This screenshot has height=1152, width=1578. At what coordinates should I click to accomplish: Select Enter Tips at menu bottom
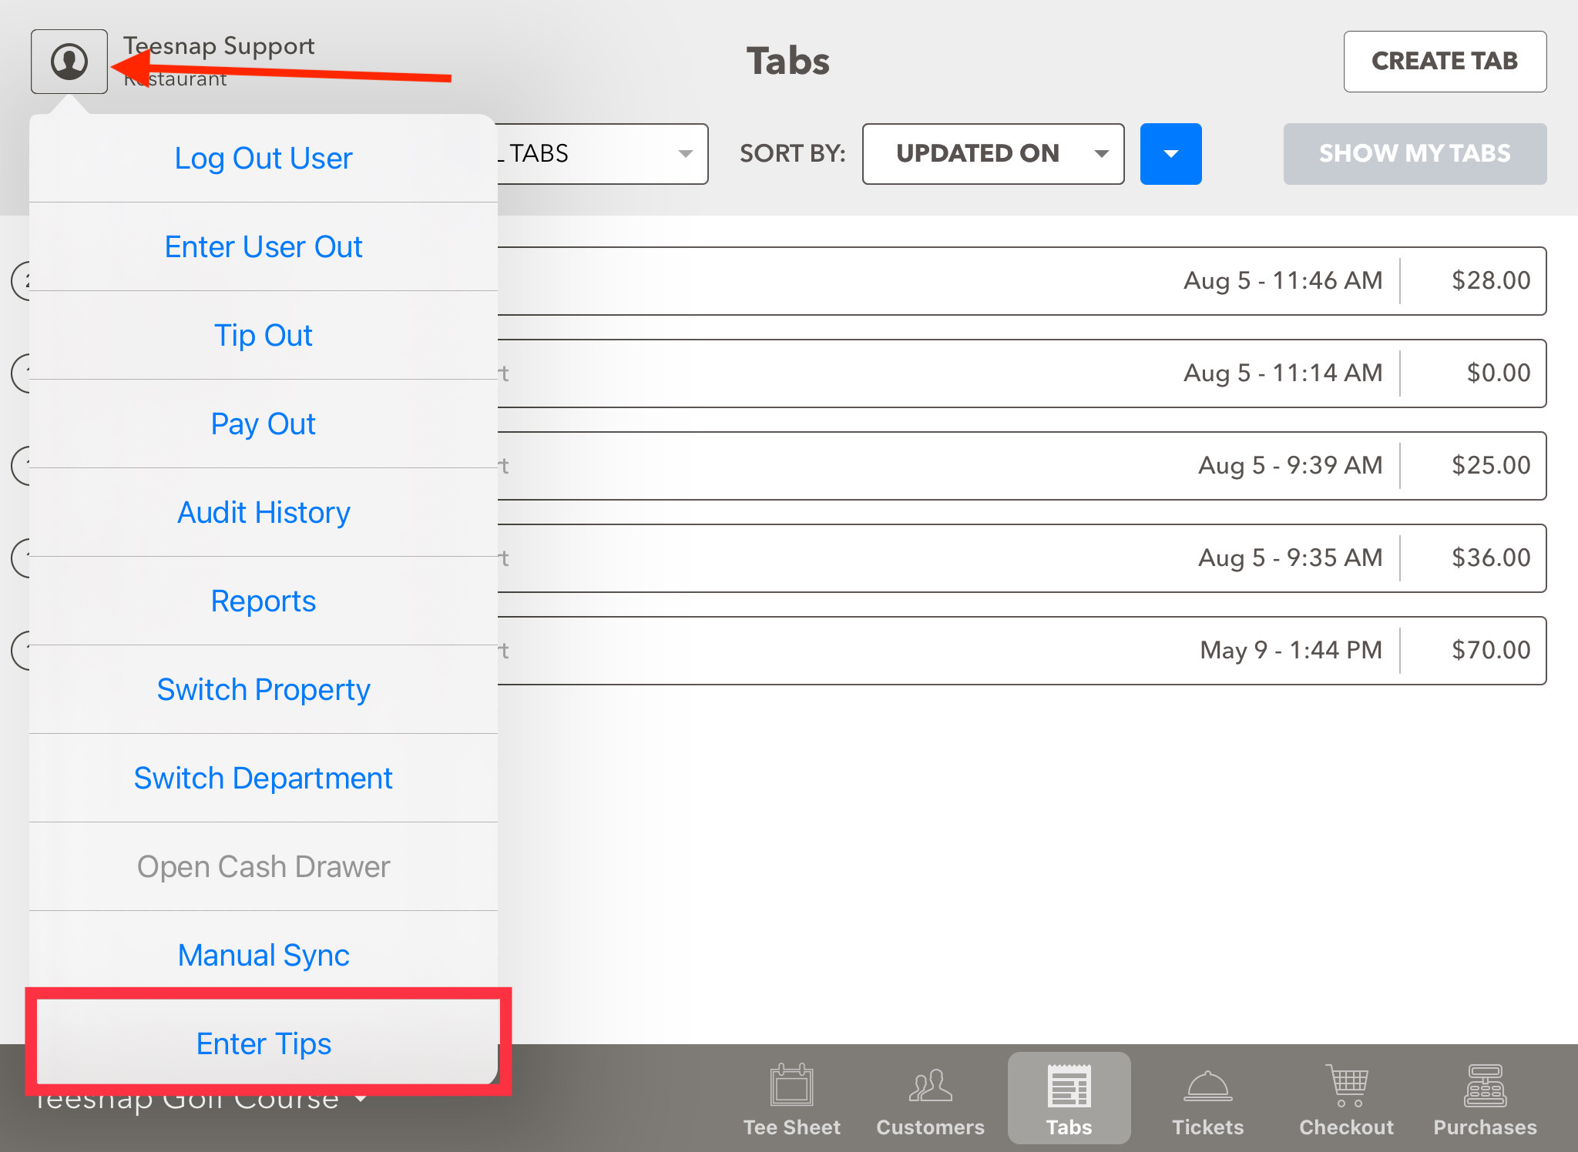click(264, 1044)
